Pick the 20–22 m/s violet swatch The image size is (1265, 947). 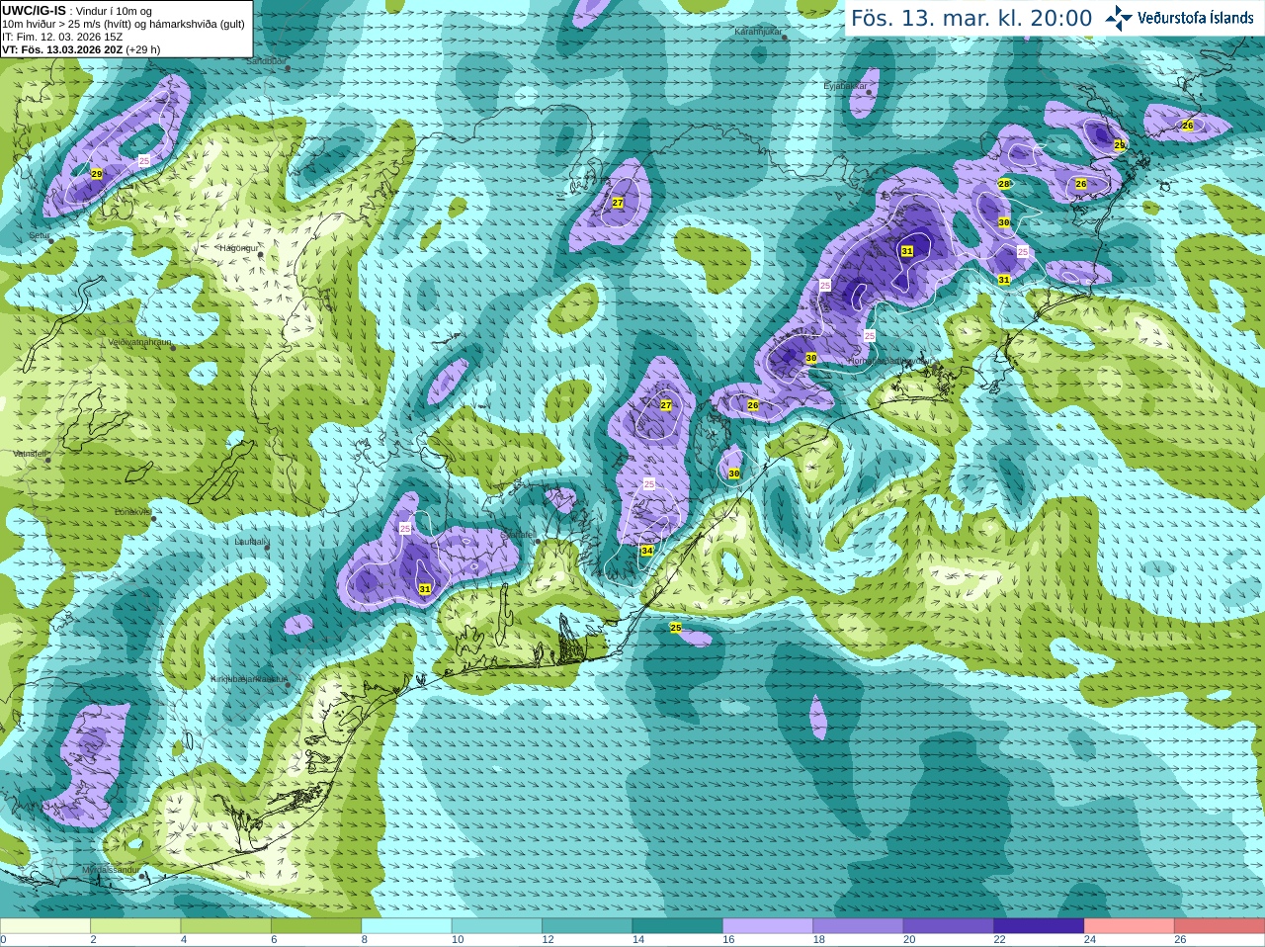(949, 926)
